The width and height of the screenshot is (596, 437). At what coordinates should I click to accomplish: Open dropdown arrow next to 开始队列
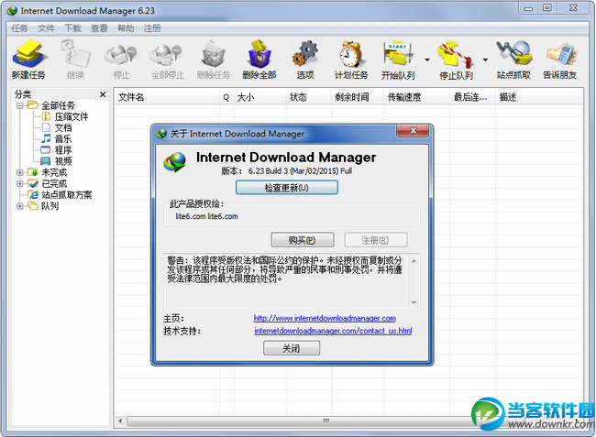427,60
